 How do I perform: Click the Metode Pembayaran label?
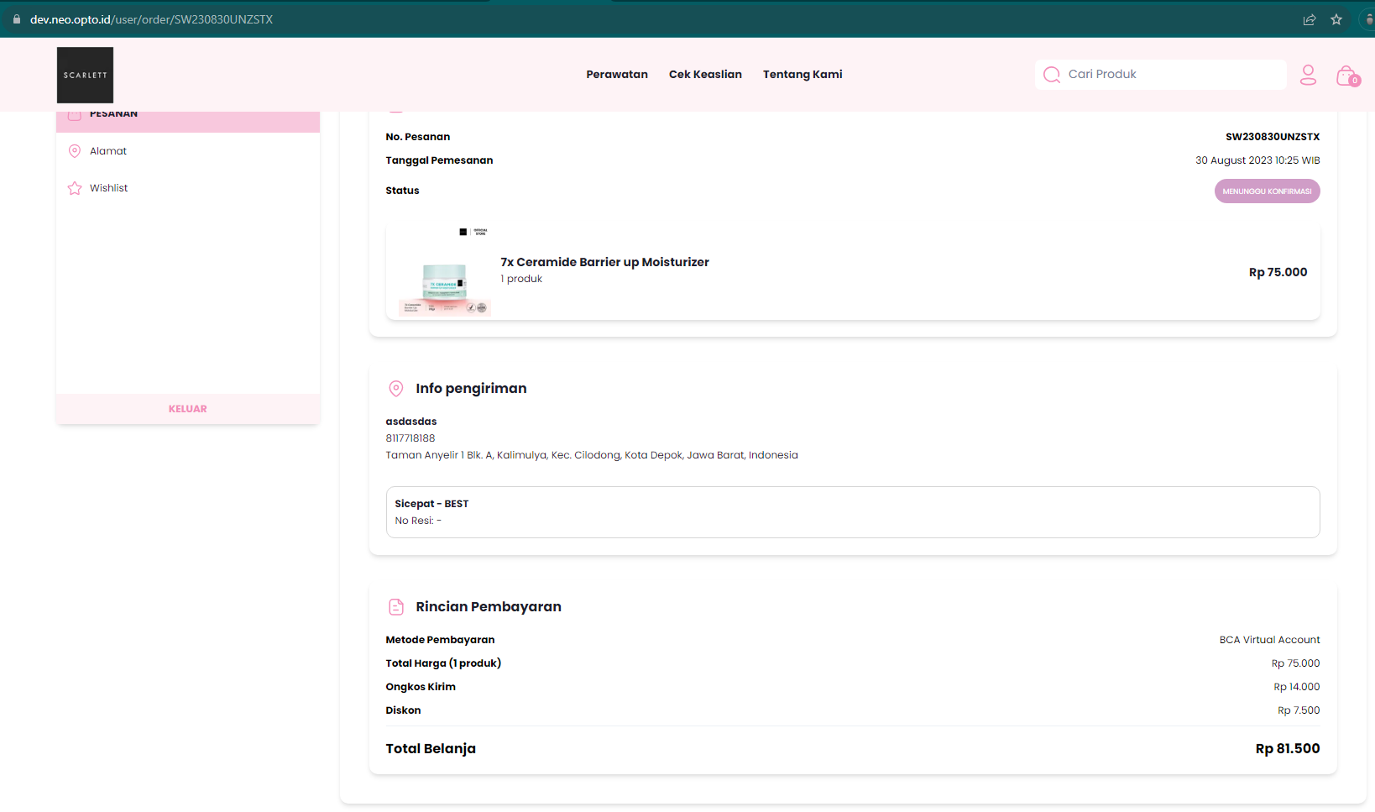[440, 640]
